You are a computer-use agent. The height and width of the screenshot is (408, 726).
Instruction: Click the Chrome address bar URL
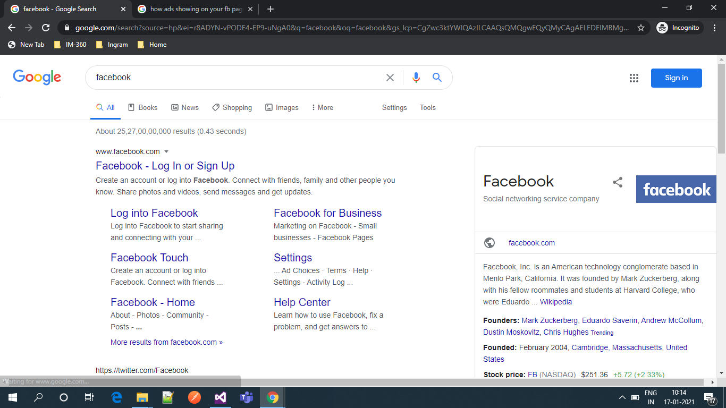point(352,28)
